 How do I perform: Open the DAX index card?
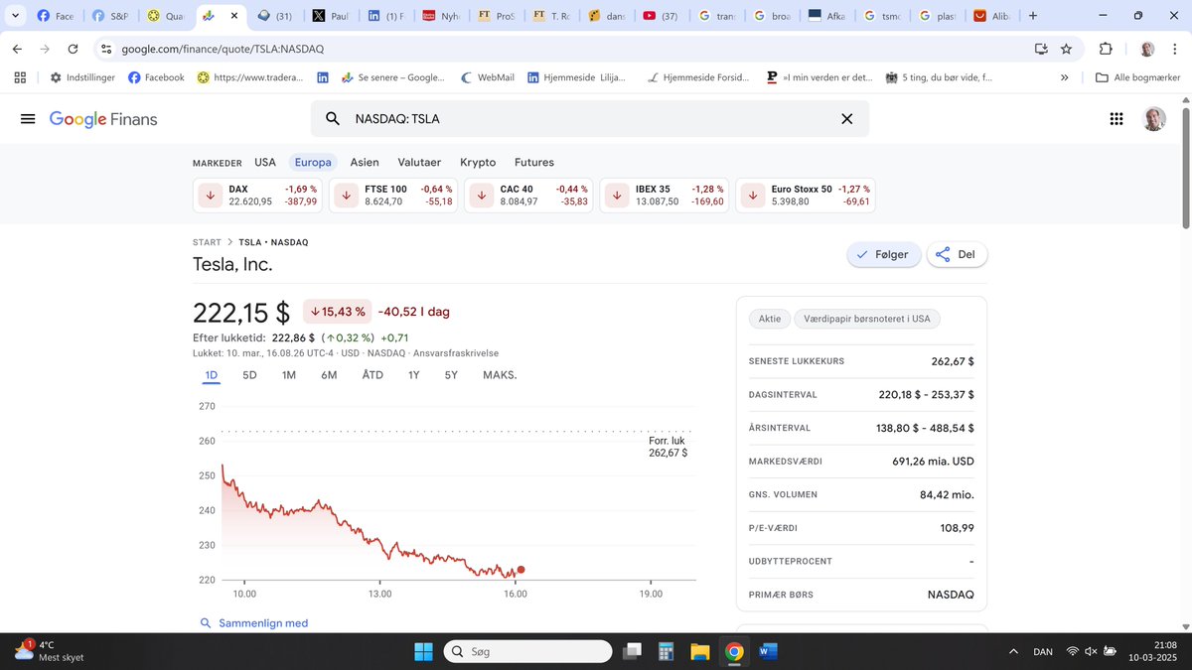(258, 196)
